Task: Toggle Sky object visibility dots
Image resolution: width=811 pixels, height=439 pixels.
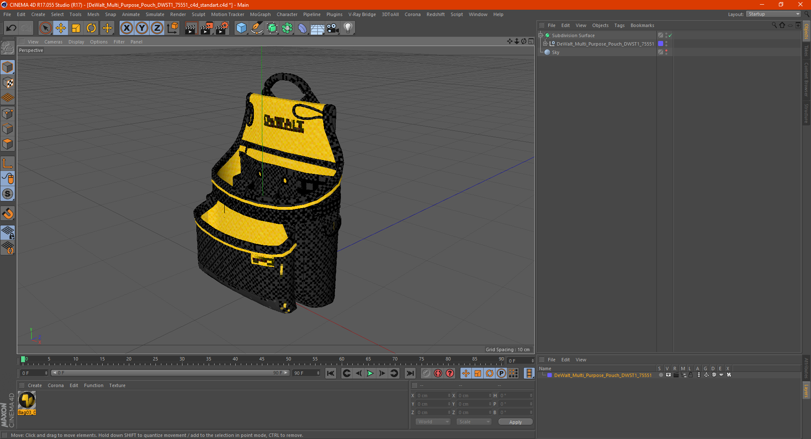Action: tap(666, 52)
